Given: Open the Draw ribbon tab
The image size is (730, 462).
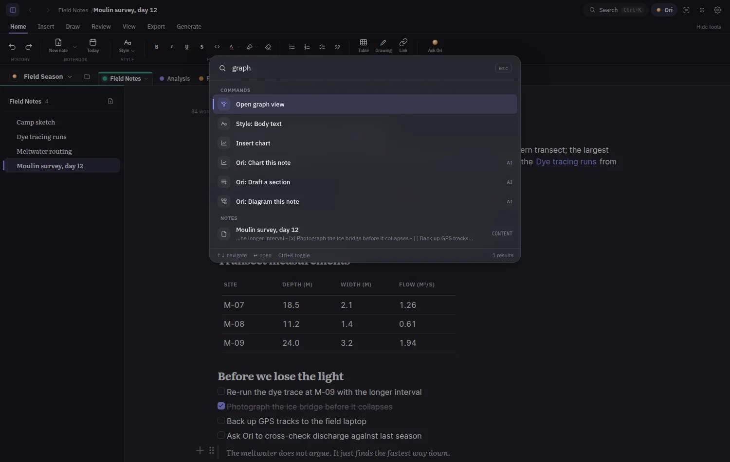Looking at the screenshot, I should 73,27.
